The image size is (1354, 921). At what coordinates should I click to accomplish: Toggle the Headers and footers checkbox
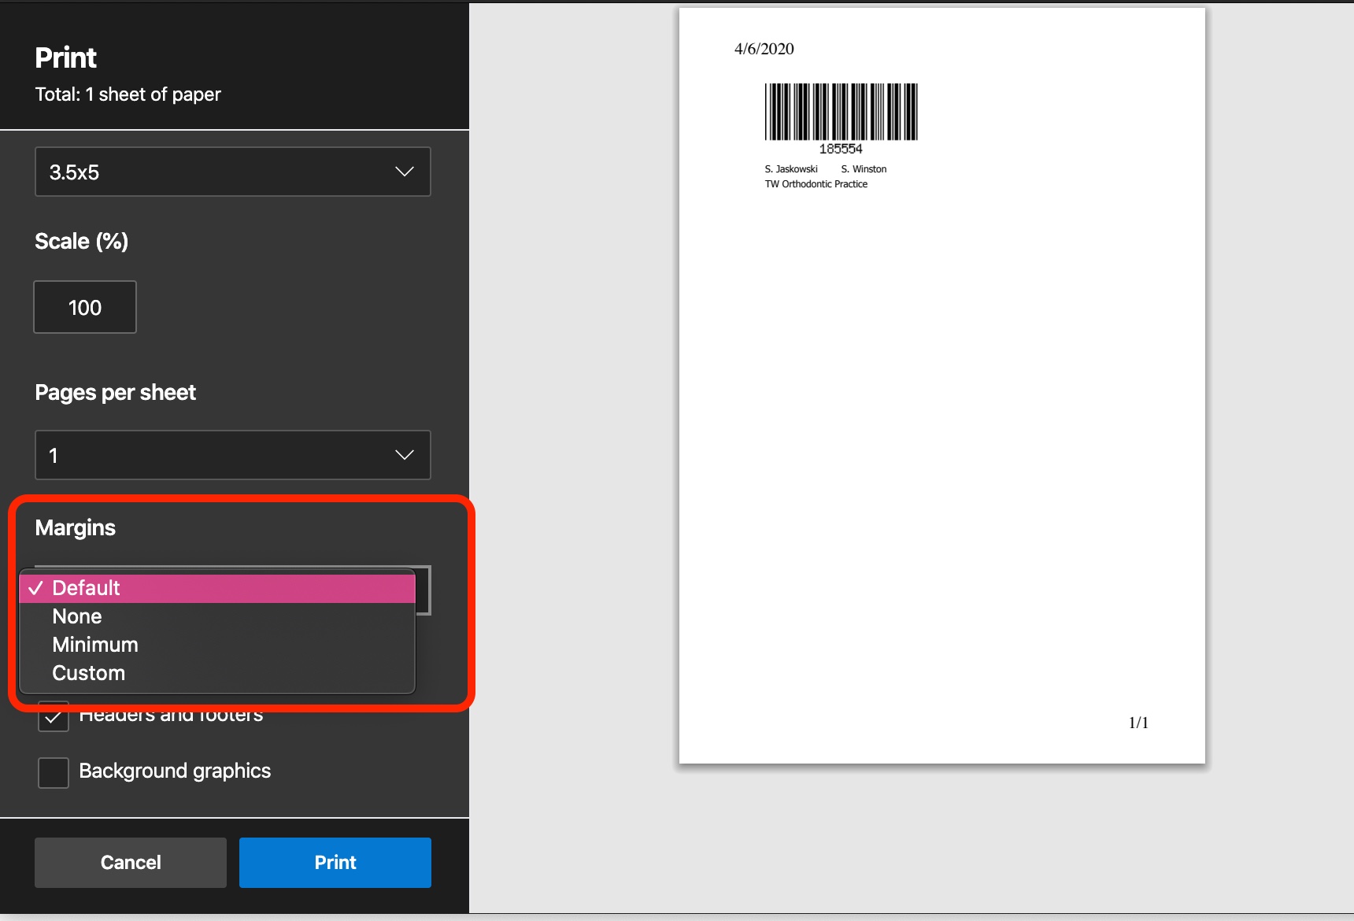(54, 716)
